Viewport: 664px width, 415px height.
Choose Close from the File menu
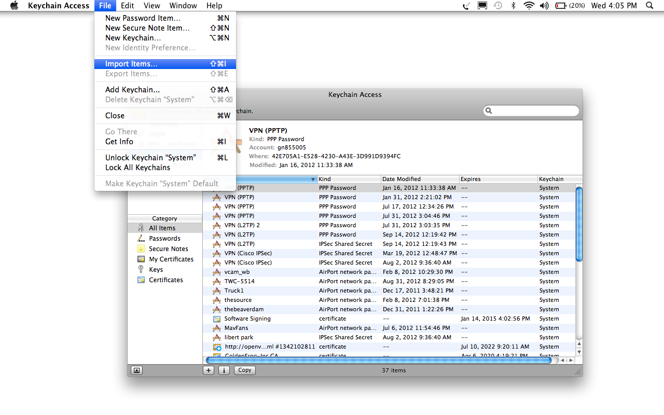165,116
